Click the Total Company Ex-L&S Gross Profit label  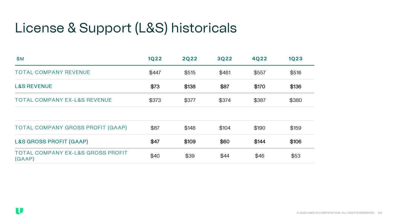pyautogui.click(x=71, y=156)
